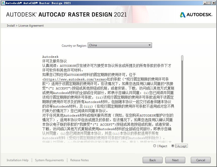The width and height of the screenshot is (217, 167).
Task: Minimize the installer window
Action: pos(205,3)
